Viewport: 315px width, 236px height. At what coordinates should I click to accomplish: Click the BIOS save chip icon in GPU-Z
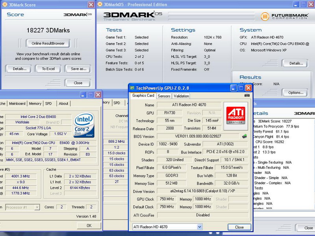coord(244,136)
